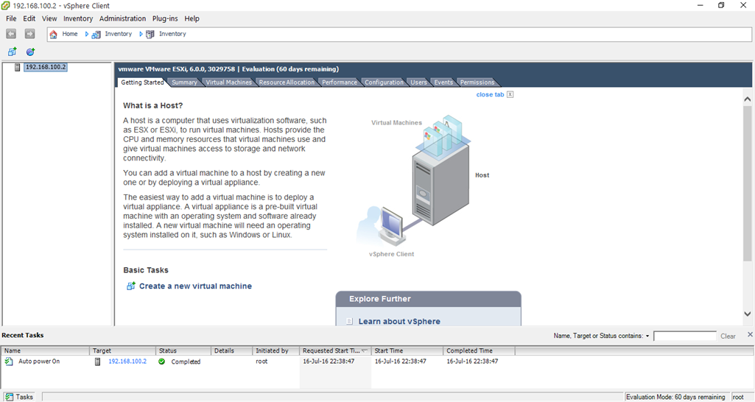Click the Home icon in breadcrumb
Image resolution: width=755 pixels, height=402 pixels.
pos(54,34)
